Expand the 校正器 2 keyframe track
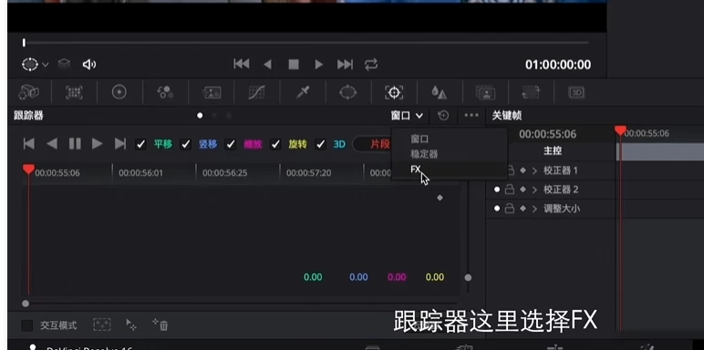 [x=534, y=190]
